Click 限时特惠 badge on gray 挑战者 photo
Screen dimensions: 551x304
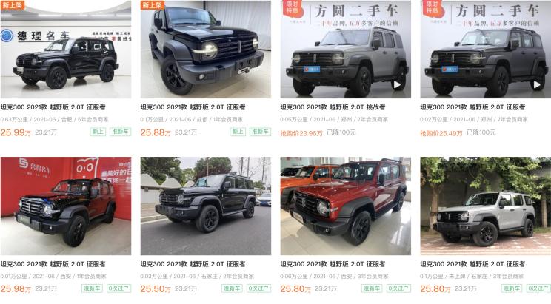pyautogui.click(x=292, y=7)
